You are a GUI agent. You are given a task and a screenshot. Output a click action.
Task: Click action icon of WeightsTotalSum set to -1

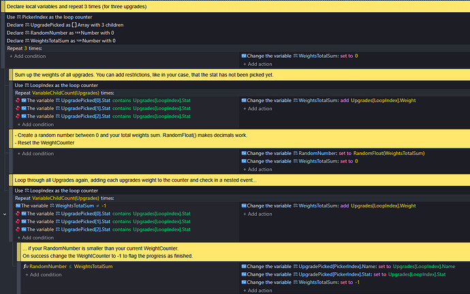tap(244, 282)
